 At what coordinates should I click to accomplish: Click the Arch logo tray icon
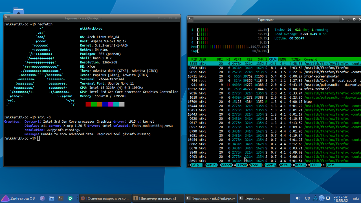point(316,198)
